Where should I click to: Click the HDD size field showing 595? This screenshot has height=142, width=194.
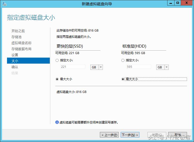tap(139, 67)
